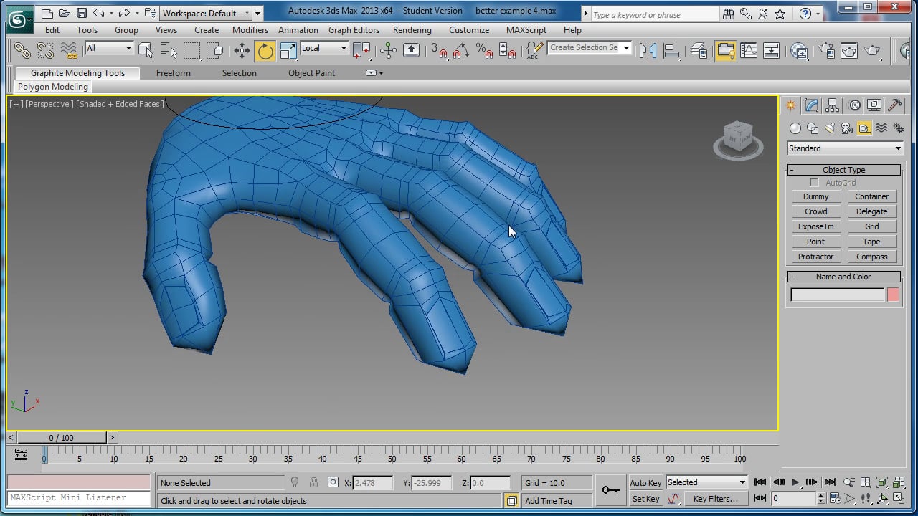
Task: Open the Modifiers menu
Action: [x=250, y=30]
